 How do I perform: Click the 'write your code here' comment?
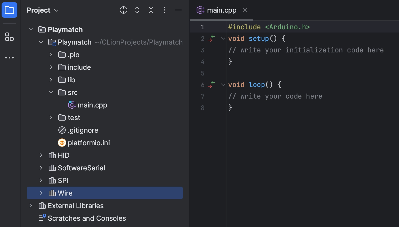(275, 96)
